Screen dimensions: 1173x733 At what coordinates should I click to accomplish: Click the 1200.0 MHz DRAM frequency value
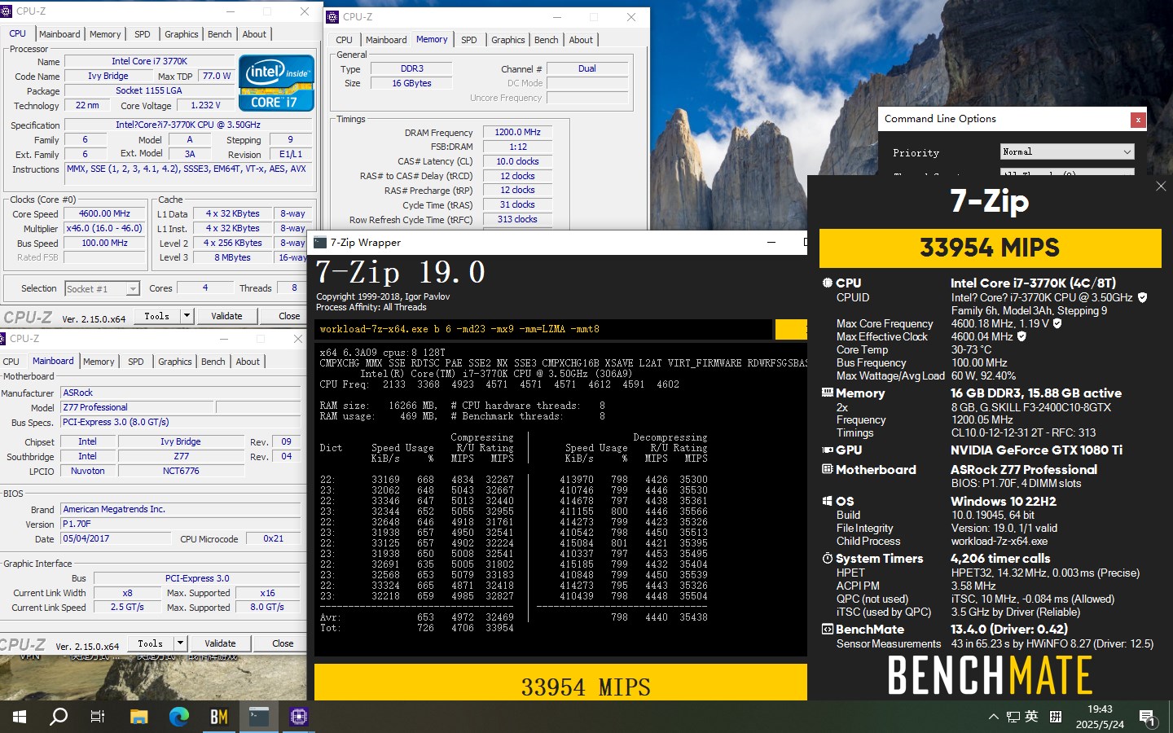coord(517,132)
